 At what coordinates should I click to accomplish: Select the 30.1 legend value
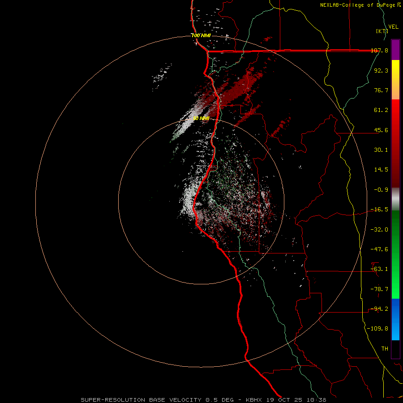(x=381, y=150)
